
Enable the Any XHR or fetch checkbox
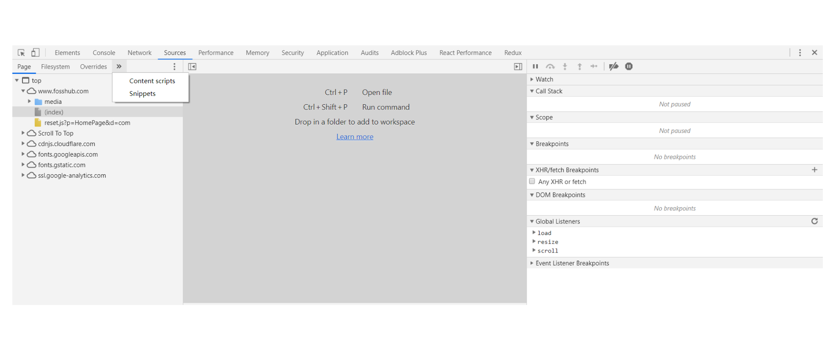click(x=532, y=181)
